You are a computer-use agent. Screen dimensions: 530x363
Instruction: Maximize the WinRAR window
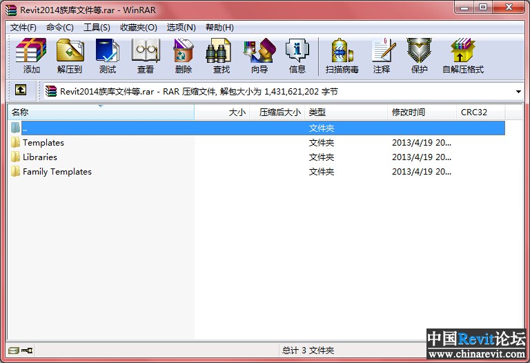click(483, 8)
